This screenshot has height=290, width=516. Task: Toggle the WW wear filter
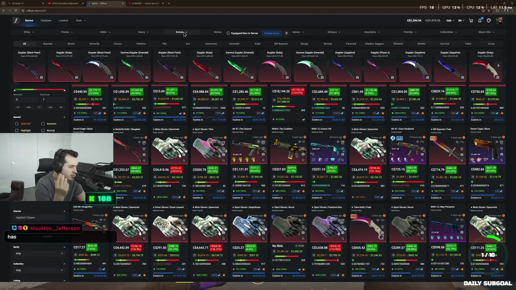pos(50,108)
